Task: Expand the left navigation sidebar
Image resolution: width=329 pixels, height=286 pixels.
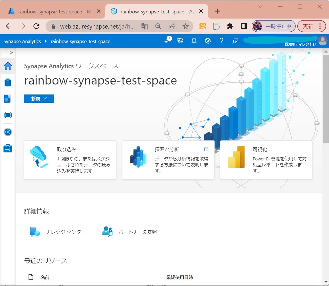Action: pos(11,52)
